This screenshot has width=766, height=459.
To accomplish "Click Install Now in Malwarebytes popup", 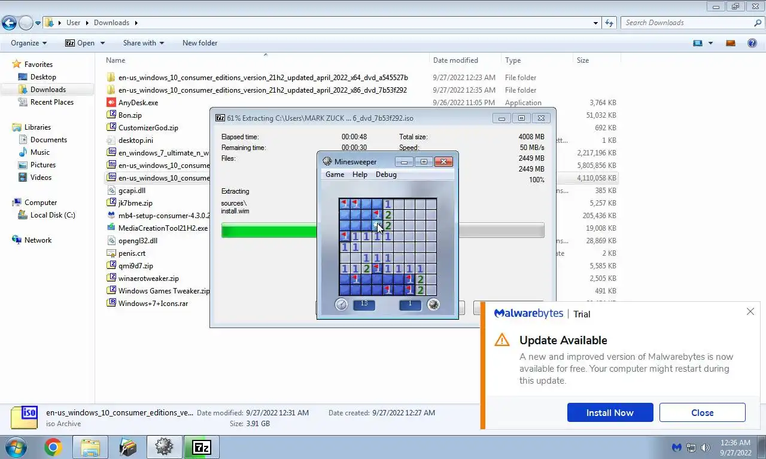I will (610, 412).
